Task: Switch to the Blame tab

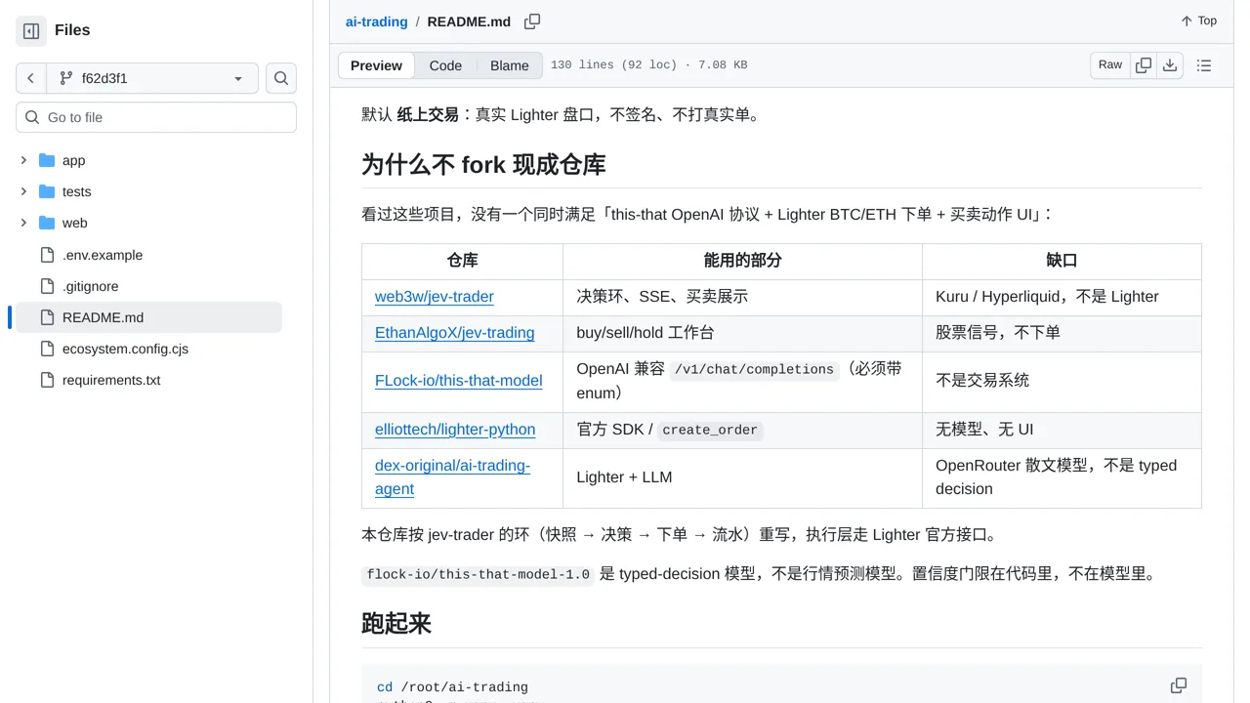Action: (510, 65)
